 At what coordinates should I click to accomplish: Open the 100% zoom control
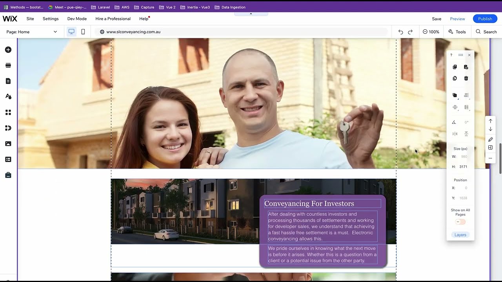pyautogui.click(x=431, y=32)
